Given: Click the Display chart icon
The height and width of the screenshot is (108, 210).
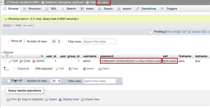Looking at the screenshot, I should click(60, 99).
